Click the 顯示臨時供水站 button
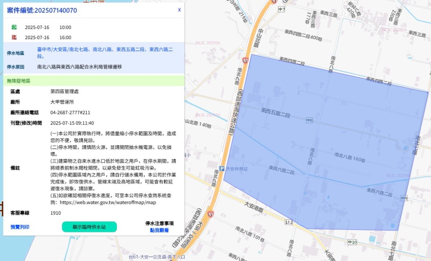Screen dimensions: 431x261 (x=89, y=226)
